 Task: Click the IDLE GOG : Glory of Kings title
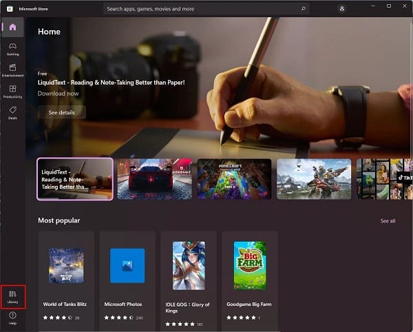click(187, 307)
